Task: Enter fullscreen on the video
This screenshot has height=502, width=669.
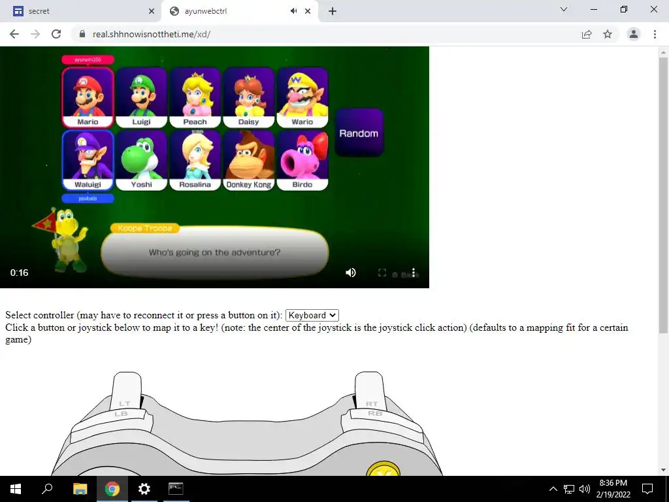Action: tap(382, 273)
